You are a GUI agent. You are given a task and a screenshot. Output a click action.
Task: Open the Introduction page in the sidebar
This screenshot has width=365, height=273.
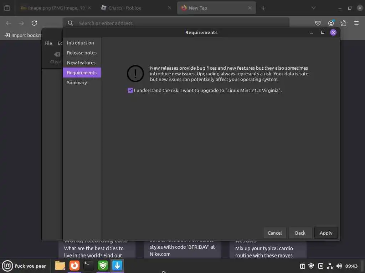82,43
